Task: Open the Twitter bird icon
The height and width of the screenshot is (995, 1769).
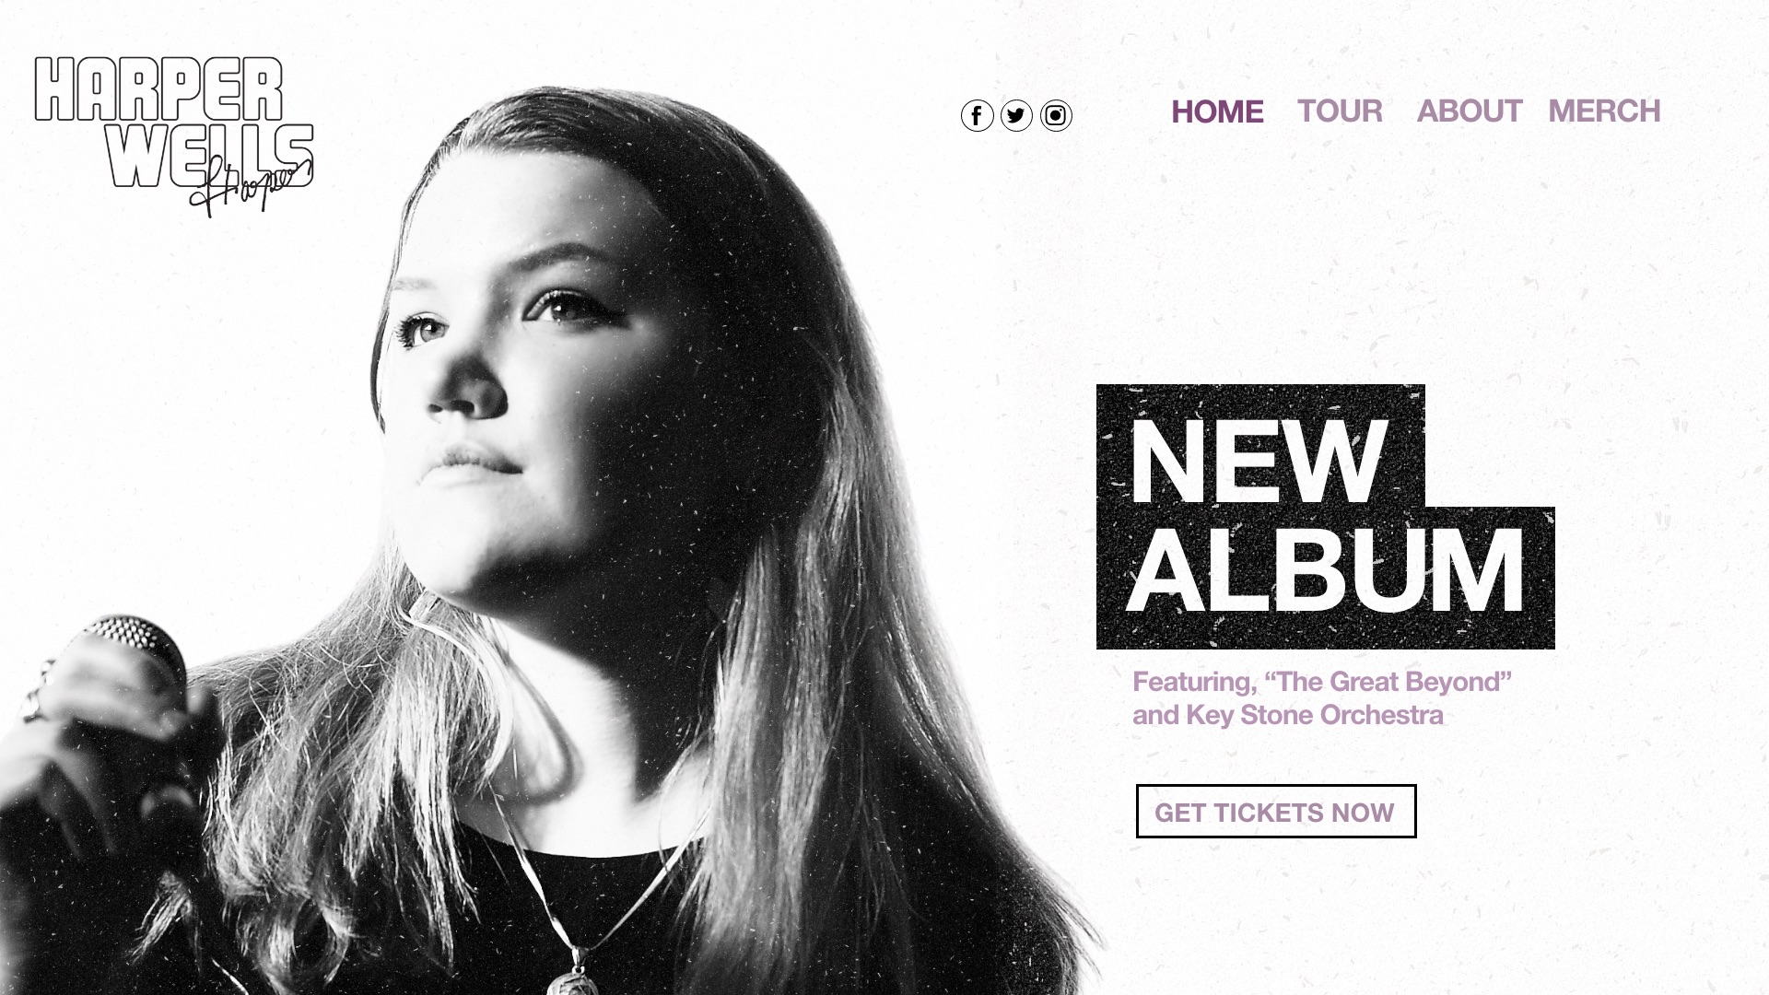Action: tap(1016, 115)
